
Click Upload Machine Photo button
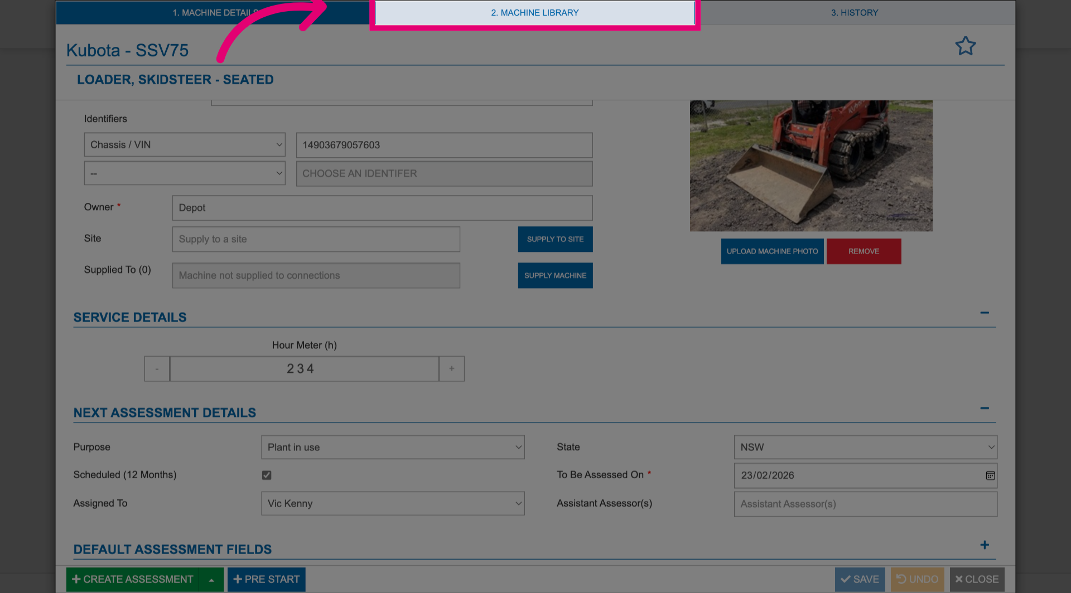772,251
